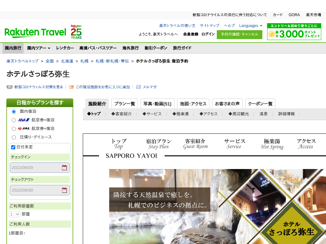Click the ◆極楽湯 sub-navigation link
Screen dimensions: 326x244
click(181, 114)
